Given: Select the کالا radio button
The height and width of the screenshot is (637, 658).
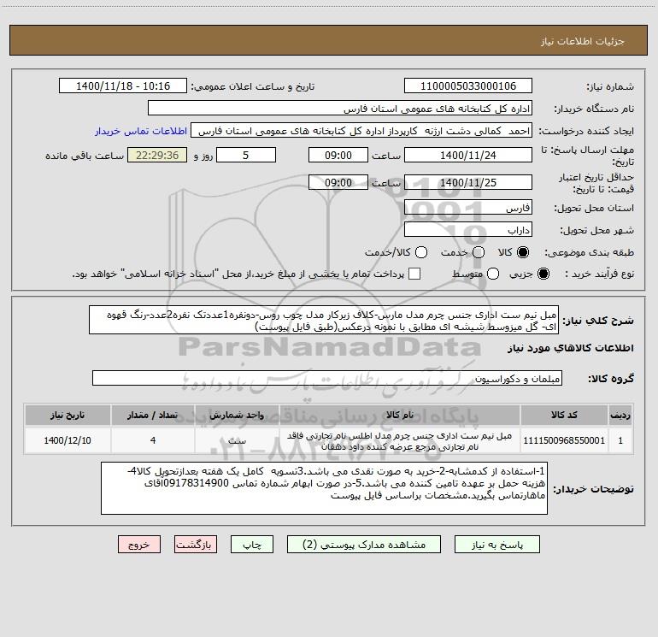Looking at the screenshot, I should coord(523,252).
